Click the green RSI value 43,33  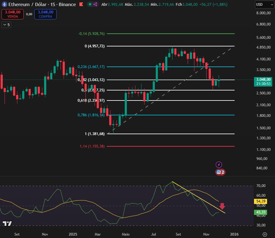pyautogui.click(x=261, y=212)
